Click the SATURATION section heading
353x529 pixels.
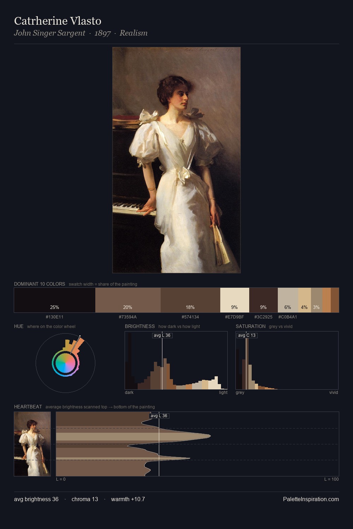click(251, 326)
